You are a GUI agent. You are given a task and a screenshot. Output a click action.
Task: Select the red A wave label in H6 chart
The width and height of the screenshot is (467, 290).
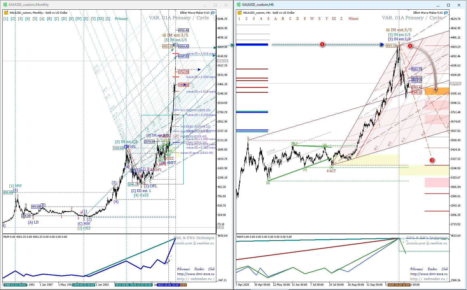pyautogui.click(x=276, y=19)
